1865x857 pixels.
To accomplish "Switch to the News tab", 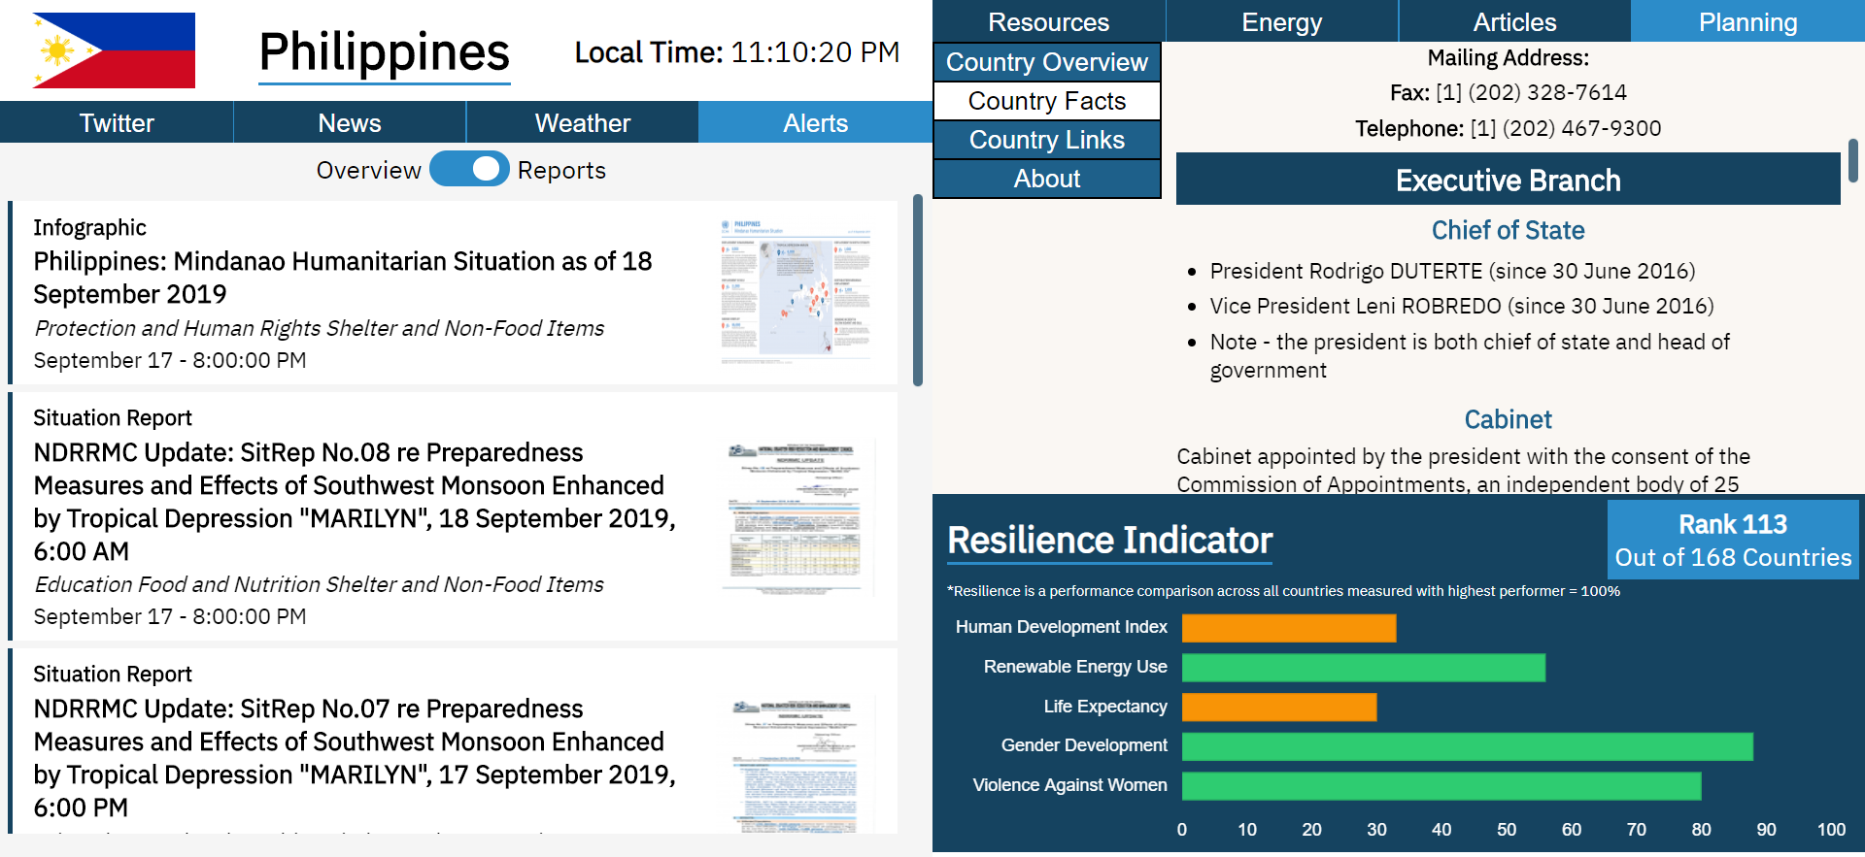I will tap(350, 123).
